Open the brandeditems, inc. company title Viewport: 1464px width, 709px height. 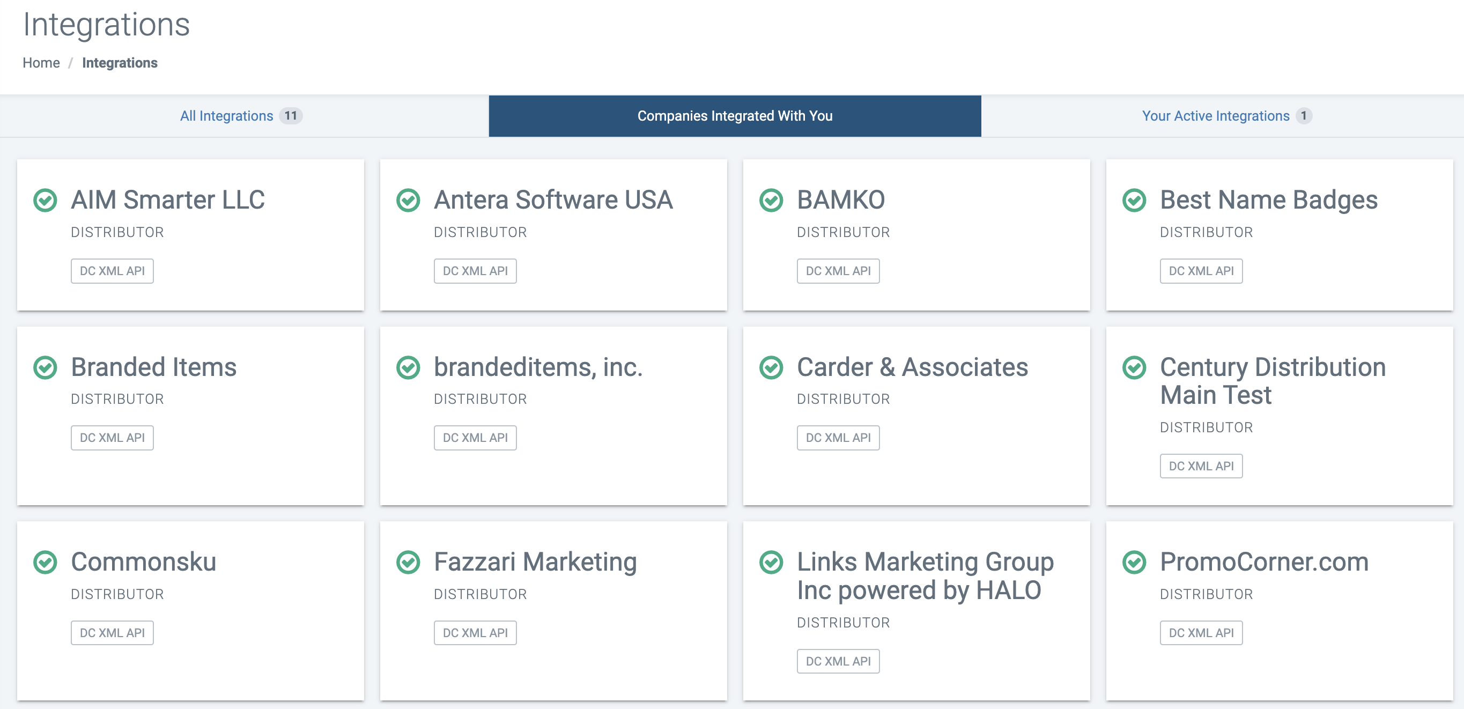[538, 367]
